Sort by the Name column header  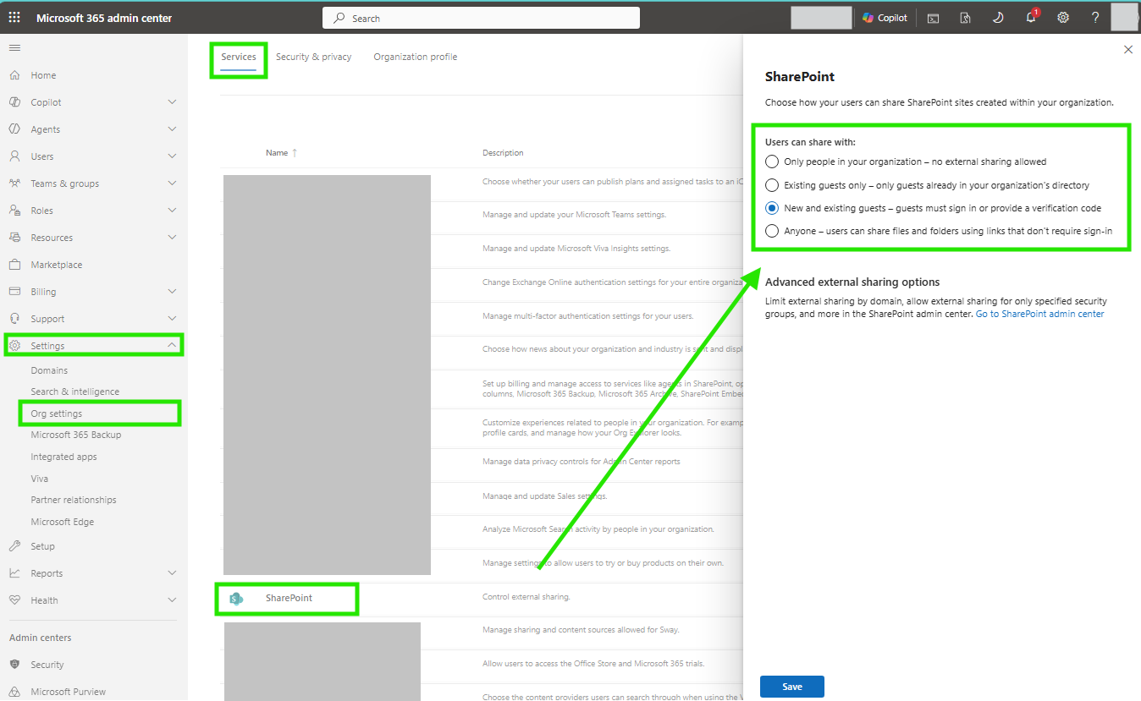pos(282,153)
